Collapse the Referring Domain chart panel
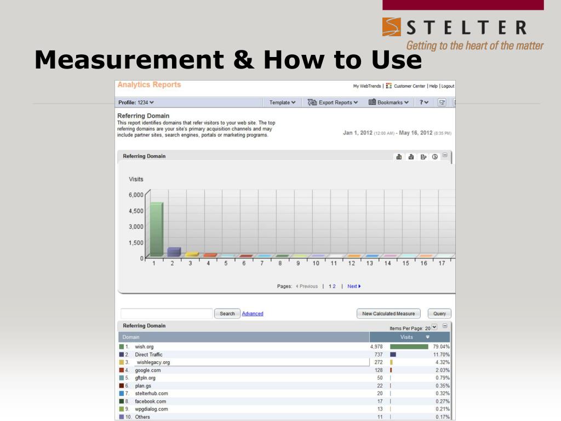Viewport: 561px width, 421px height. tap(445, 155)
